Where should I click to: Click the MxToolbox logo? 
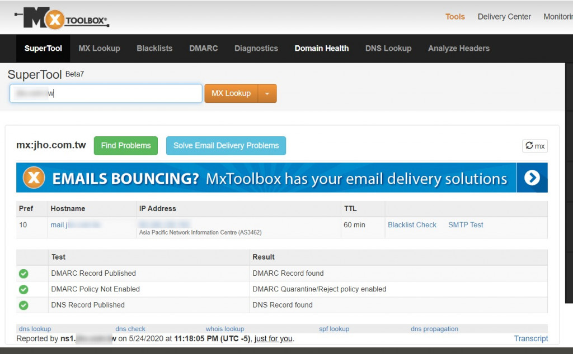62,18
